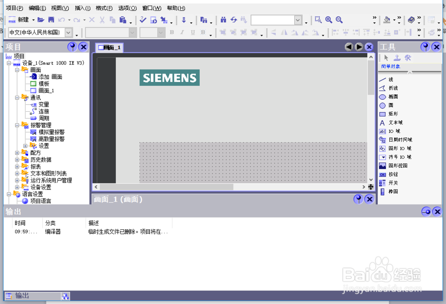Viewport: 446px width, 304px height.
Task: Click the Paste clipboard icon
Action: coord(123,20)
